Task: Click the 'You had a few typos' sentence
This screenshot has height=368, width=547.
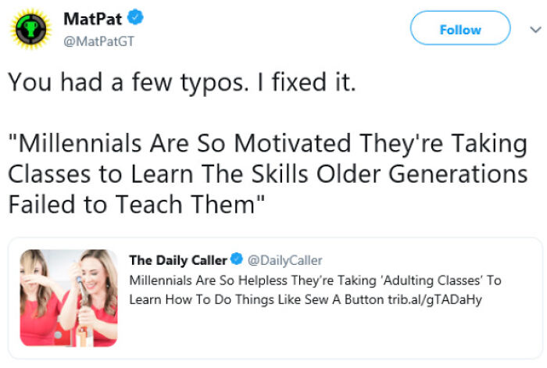Action: (182, 83)
